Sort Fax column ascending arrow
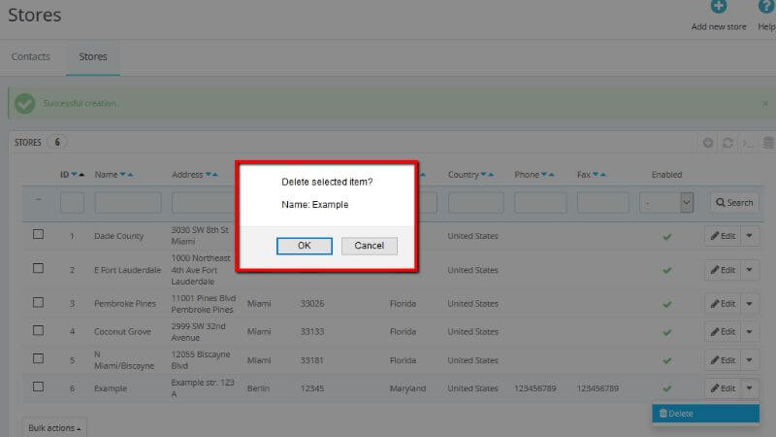776x437 pixels. click(x=602, y=175)
